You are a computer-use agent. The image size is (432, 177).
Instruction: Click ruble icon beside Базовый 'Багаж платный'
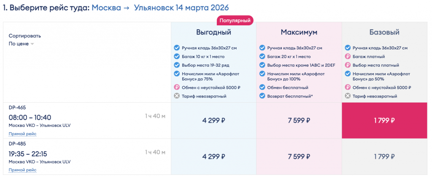(348, 56)
